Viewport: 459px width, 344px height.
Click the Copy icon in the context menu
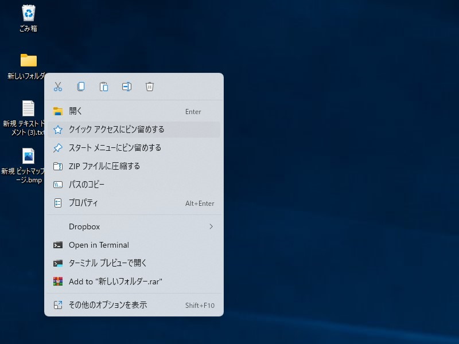tap(81, 86)
